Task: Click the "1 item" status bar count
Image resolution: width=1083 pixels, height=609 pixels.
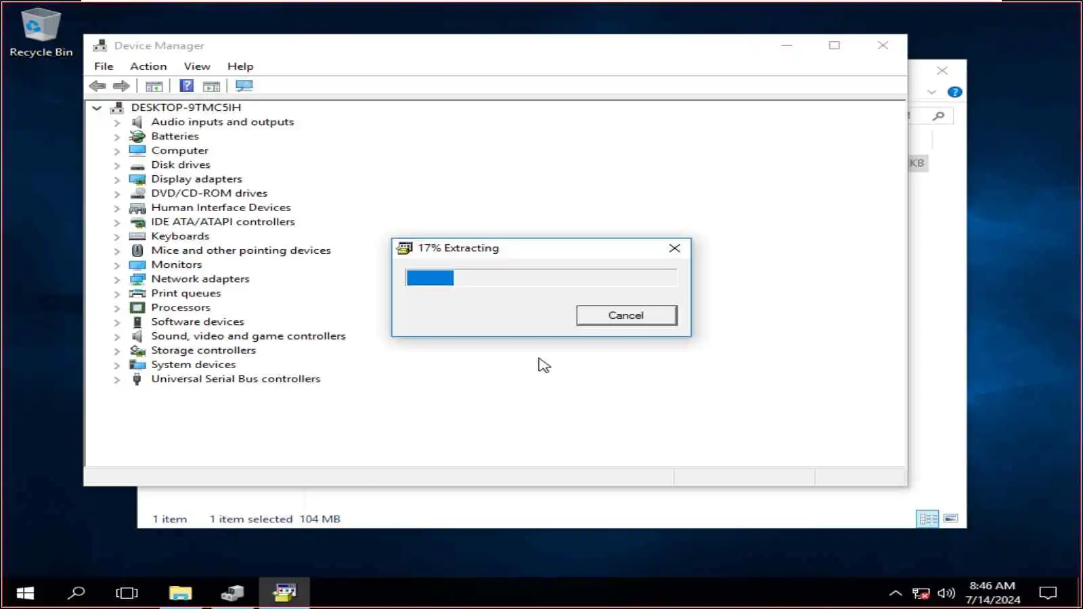Action: click(169, 519)
